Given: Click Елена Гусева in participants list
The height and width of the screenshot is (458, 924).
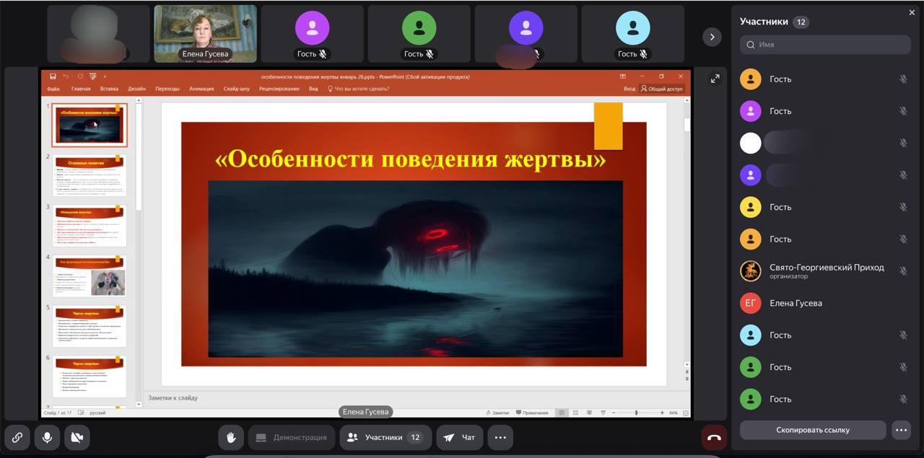Looking at the screenshot, I should [825, 303].
